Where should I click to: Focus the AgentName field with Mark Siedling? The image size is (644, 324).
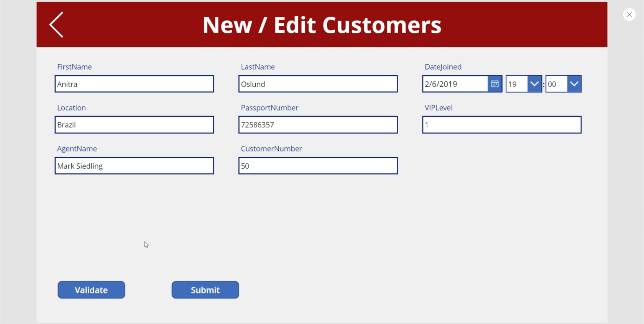click(134, 166)
